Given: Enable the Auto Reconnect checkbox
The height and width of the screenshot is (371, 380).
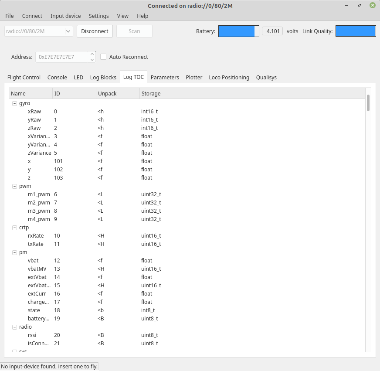Looking at the screenshot, I should tap(104, 57).
